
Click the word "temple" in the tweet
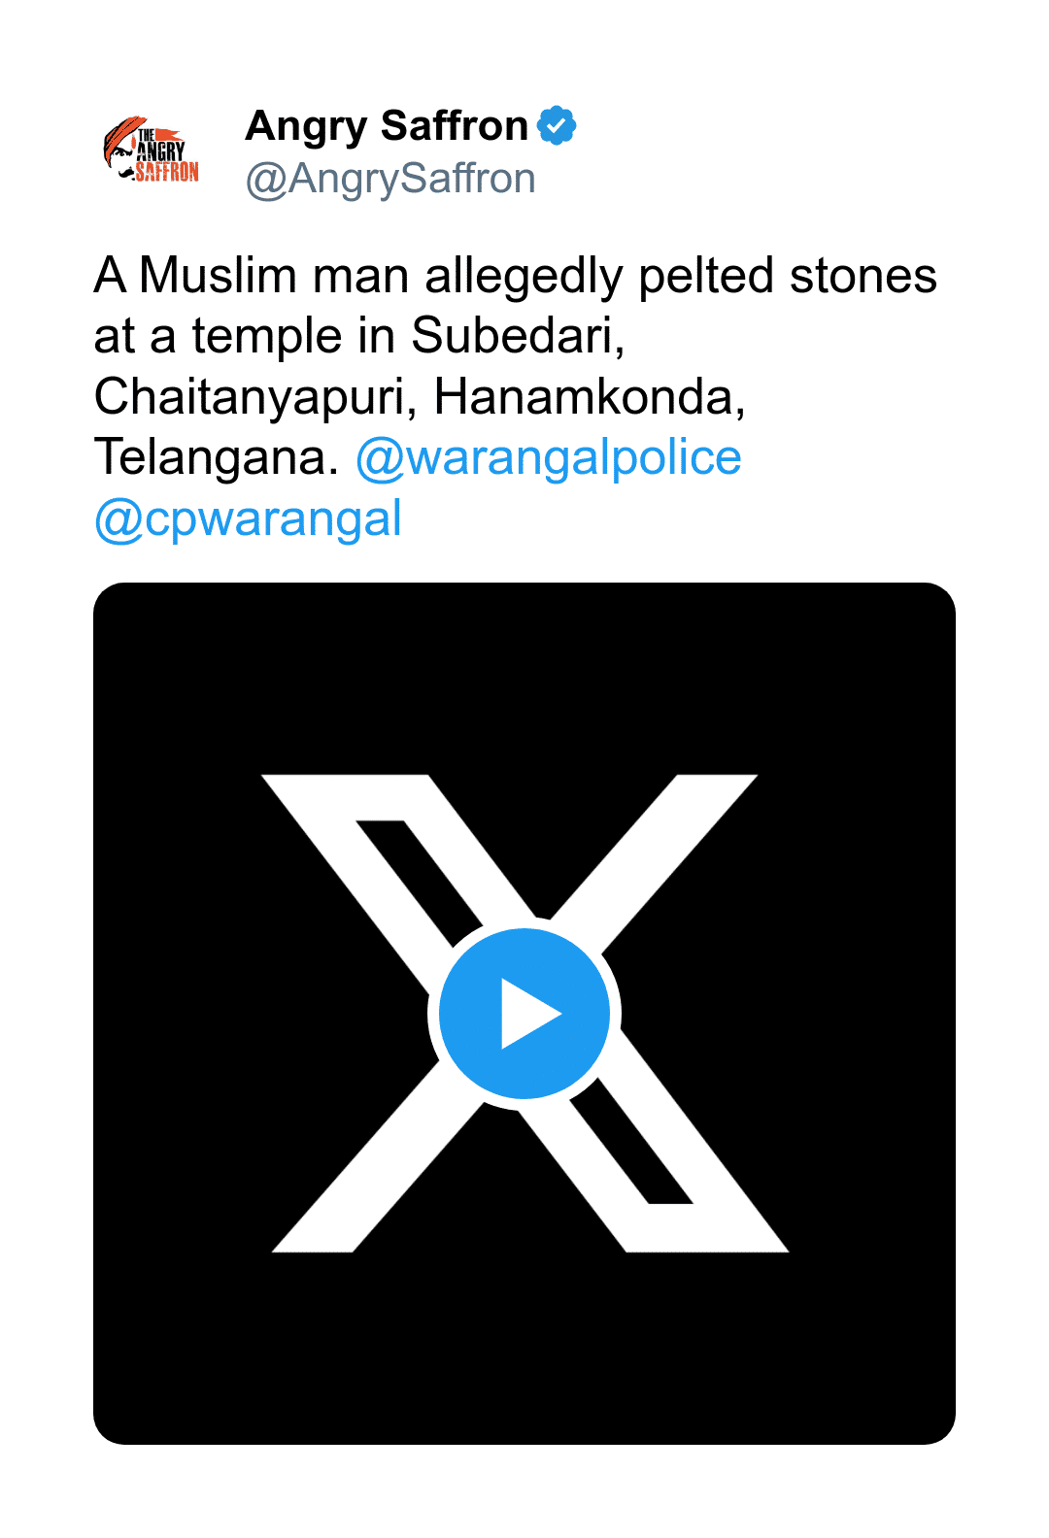coord(267,336)
